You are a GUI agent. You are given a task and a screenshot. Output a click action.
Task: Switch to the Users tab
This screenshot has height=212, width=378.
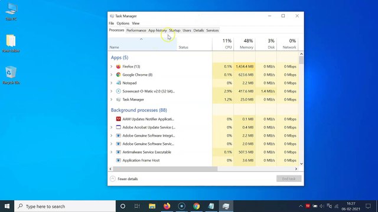[x=187, y=31]
